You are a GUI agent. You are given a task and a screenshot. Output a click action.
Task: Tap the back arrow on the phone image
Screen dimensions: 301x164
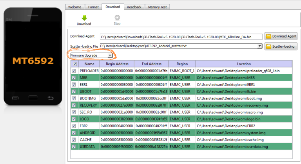tap(51, 98)
